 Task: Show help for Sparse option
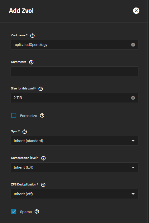pos(37,211)
